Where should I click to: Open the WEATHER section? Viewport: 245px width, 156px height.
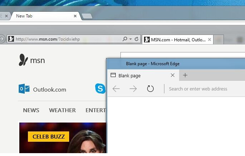[62, 110]
